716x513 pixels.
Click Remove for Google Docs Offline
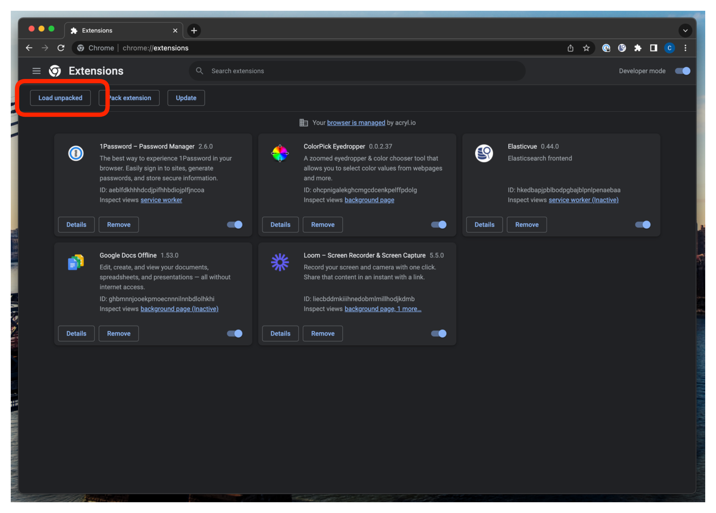click(x=119, y=334)
